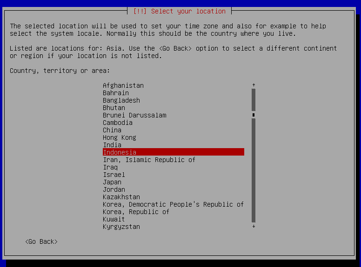Select Kuwait in the list
Image resolution: width=361 pixels, height=267 pixels.
coord(174,219)
